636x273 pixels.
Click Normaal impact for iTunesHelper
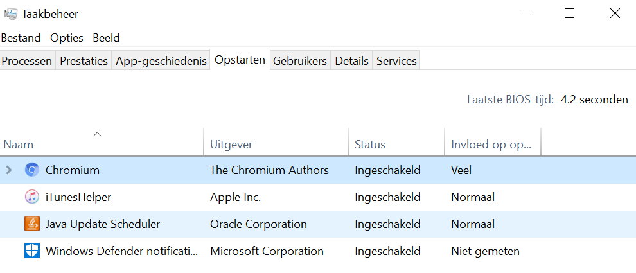coord(473,197)
